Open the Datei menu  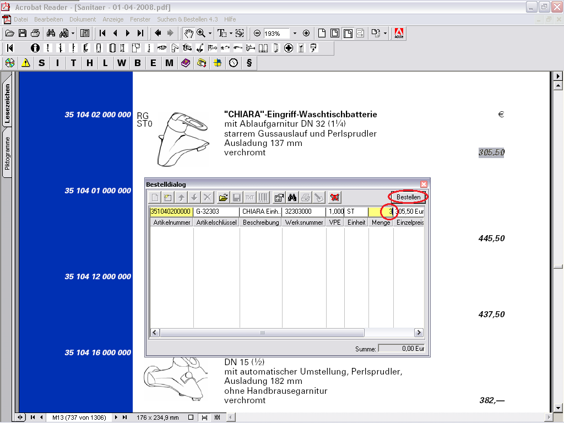(x=21, y=19)
